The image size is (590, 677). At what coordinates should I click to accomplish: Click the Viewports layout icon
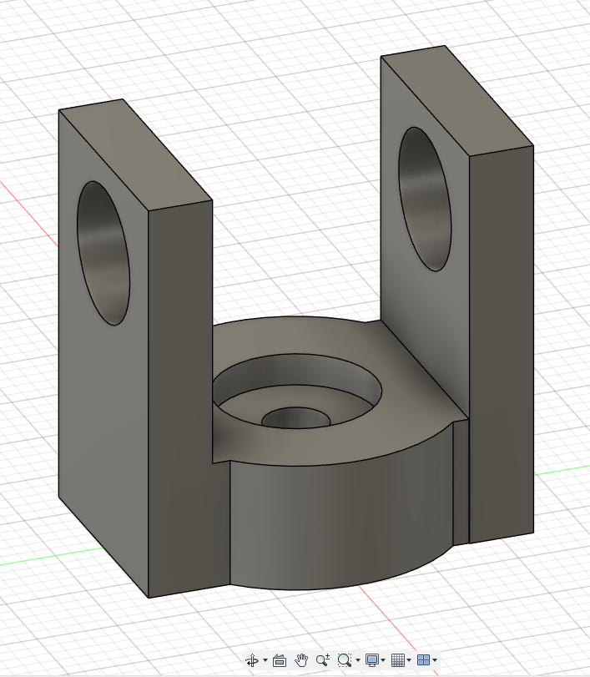pos(423,660)
